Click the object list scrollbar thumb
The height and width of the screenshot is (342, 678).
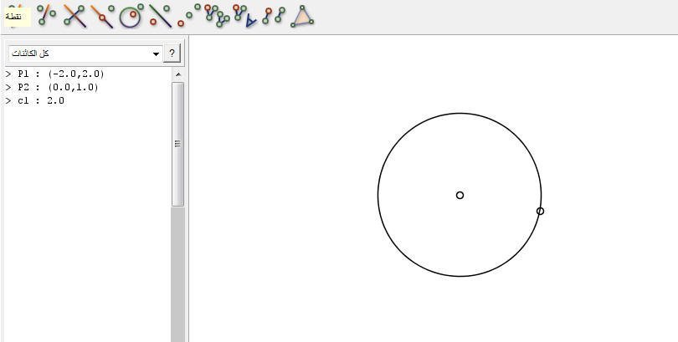177,144
